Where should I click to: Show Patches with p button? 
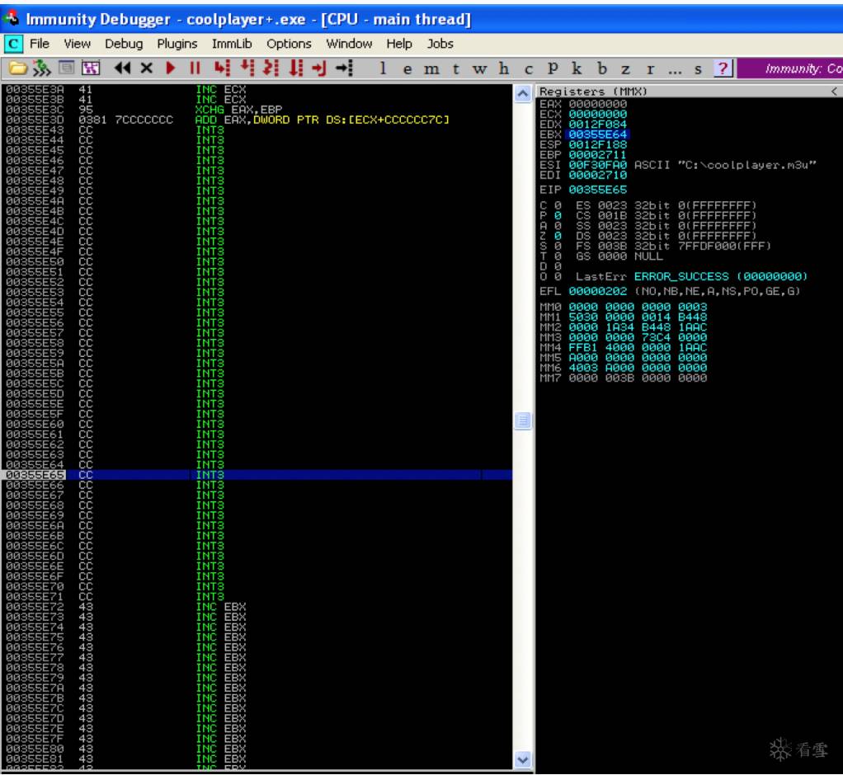pyautogui.click(x=553, y=68)
